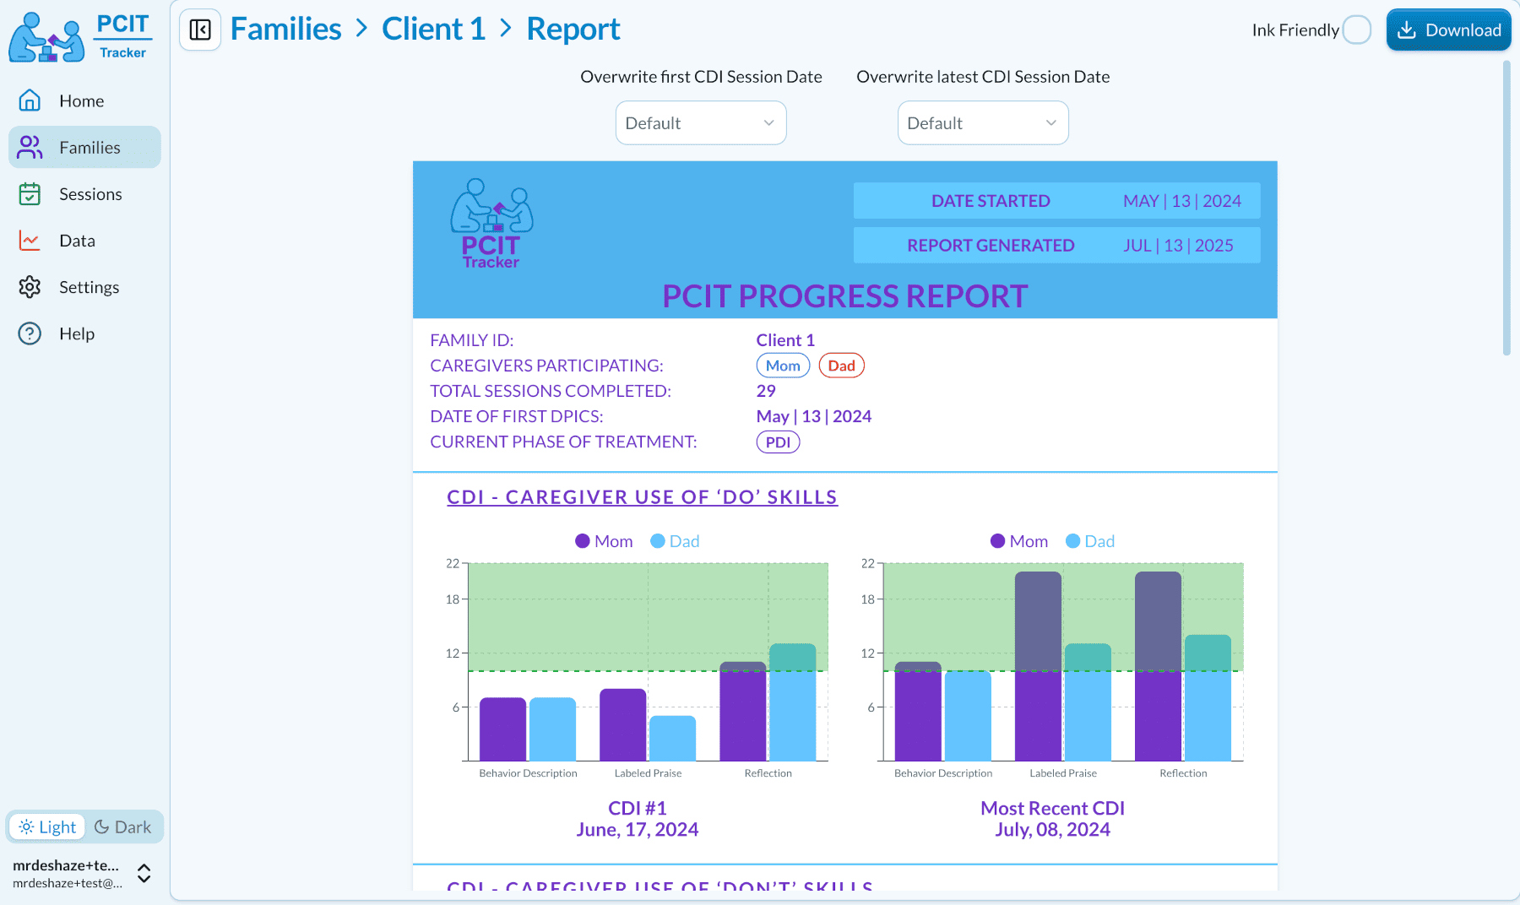
Task: Switch to Light theme
Action: 48,827
